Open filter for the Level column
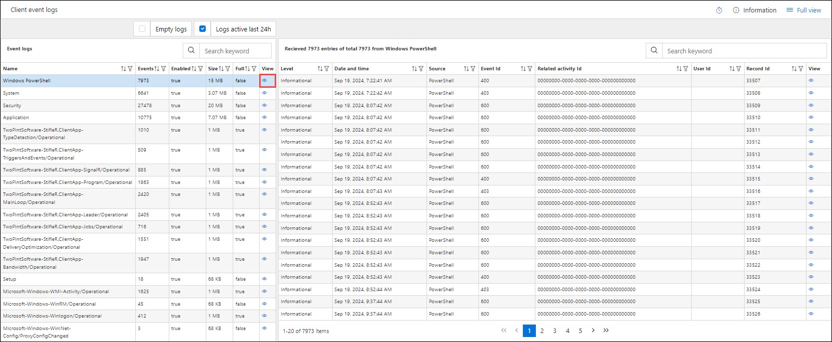The image size is (832, 342). tap(327, 69)
